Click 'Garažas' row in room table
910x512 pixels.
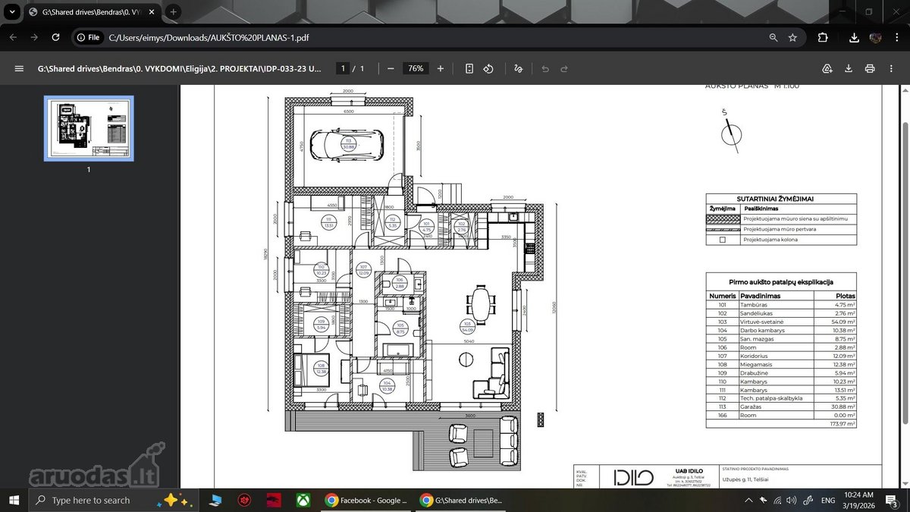[781, 407]
